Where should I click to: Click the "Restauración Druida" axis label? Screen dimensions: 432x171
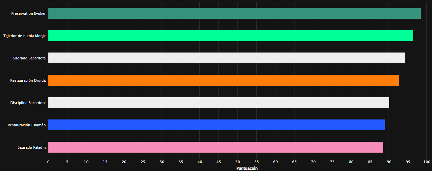(28, 80)
